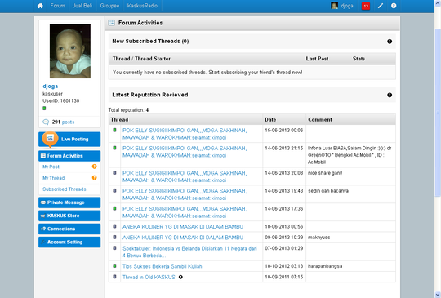Open POK ELLY thread with nice share comment
This screenshot has width=441, height=298.
[185, 176]
